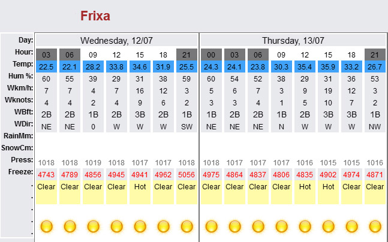The image size is (388, 242).
Task: Click the Hot condition cell at Thursday 12
Action: (x=305, y=192)
